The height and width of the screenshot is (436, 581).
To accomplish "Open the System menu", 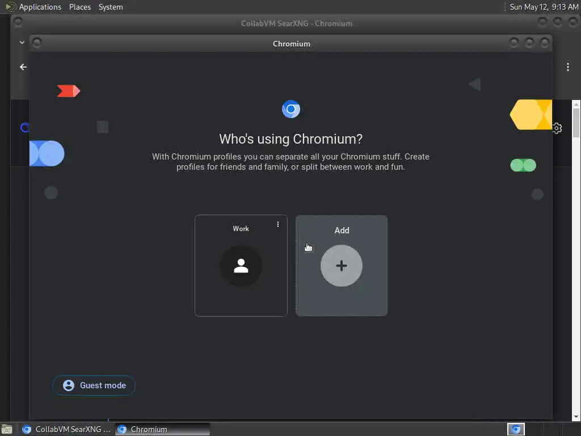I will point(111,7).
